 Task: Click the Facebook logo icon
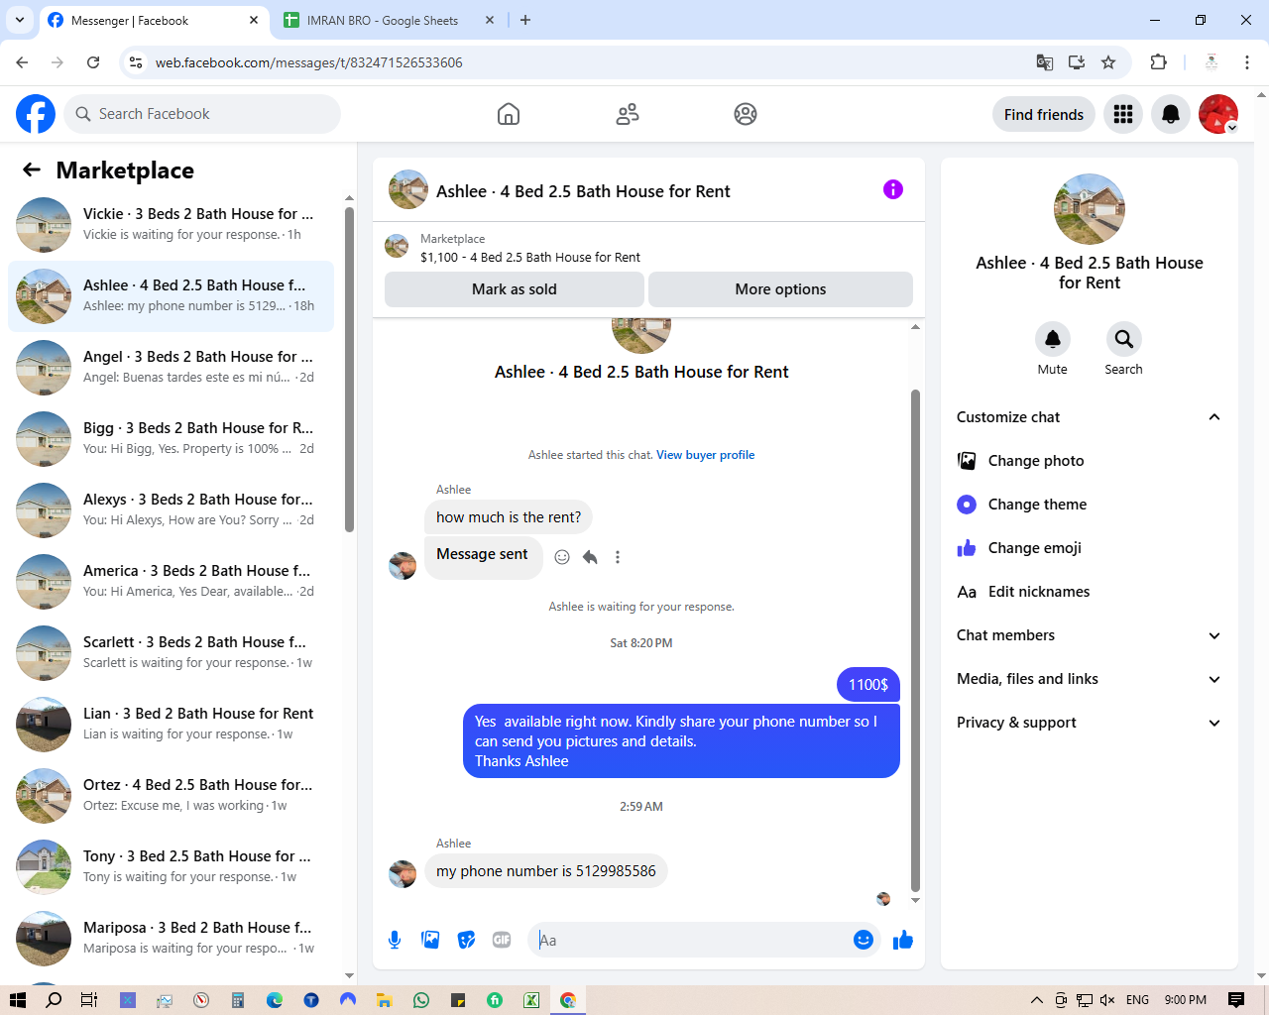(36, 114)
